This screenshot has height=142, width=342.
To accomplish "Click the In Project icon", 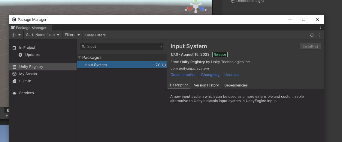I will tap(14, 47).
